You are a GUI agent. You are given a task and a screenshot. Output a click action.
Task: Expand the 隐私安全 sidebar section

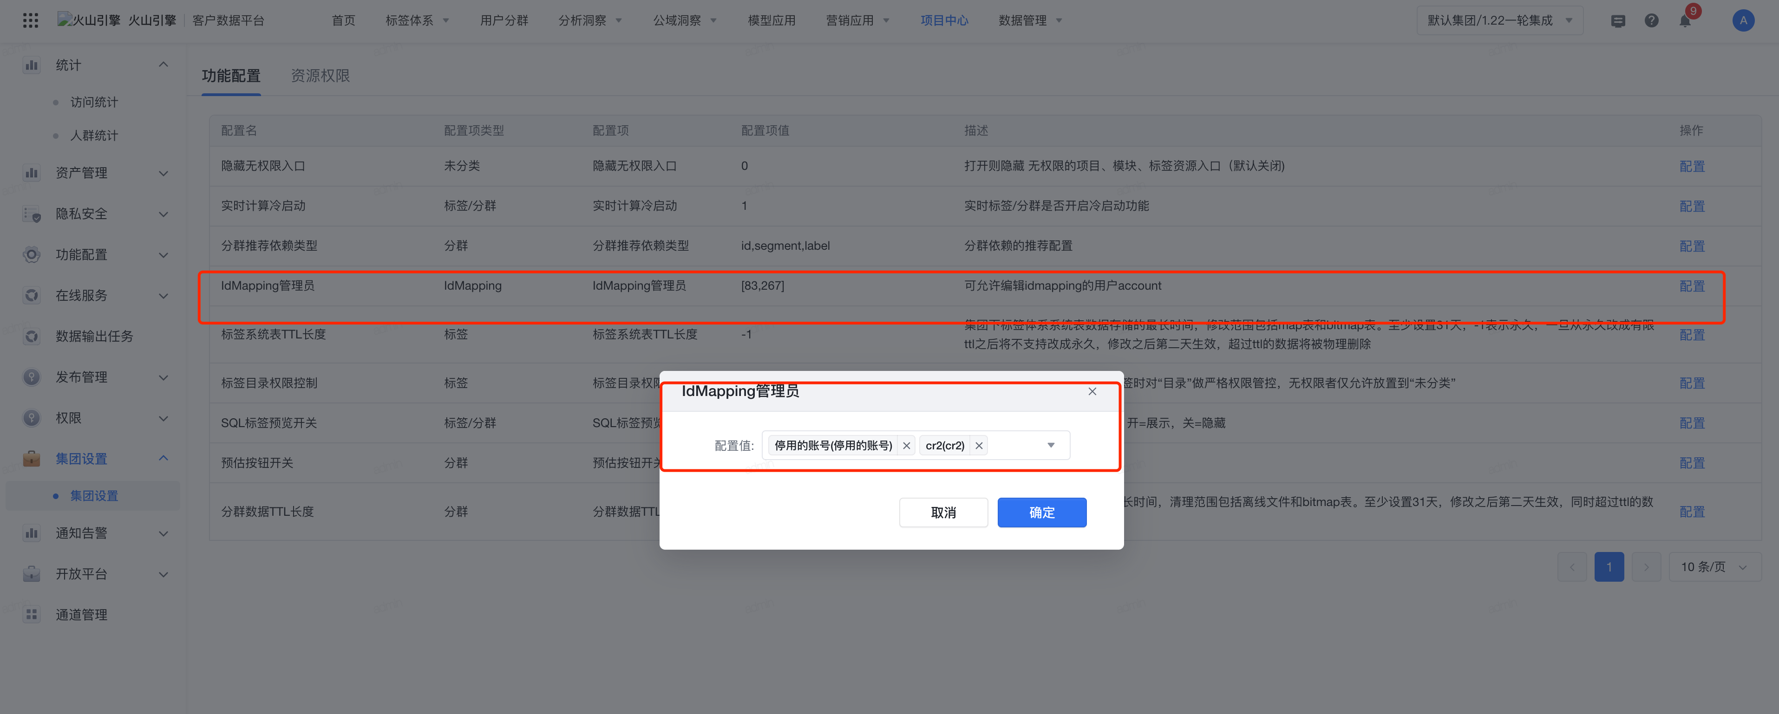click(164, 214)
